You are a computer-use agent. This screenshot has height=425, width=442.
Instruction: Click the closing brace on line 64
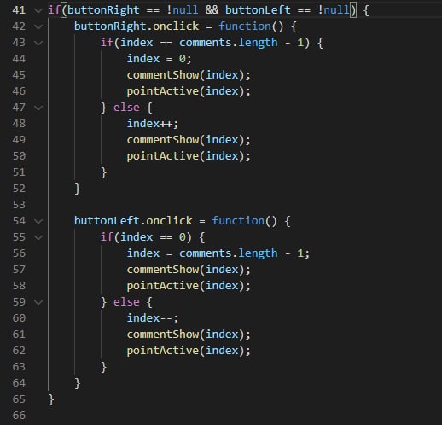(78, 383)
